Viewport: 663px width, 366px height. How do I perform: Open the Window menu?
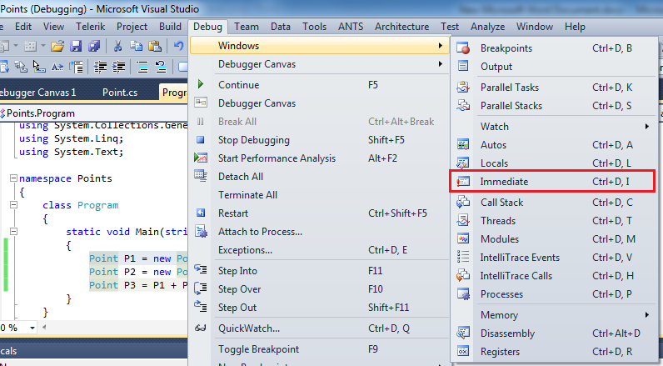(x=535, y=27)
